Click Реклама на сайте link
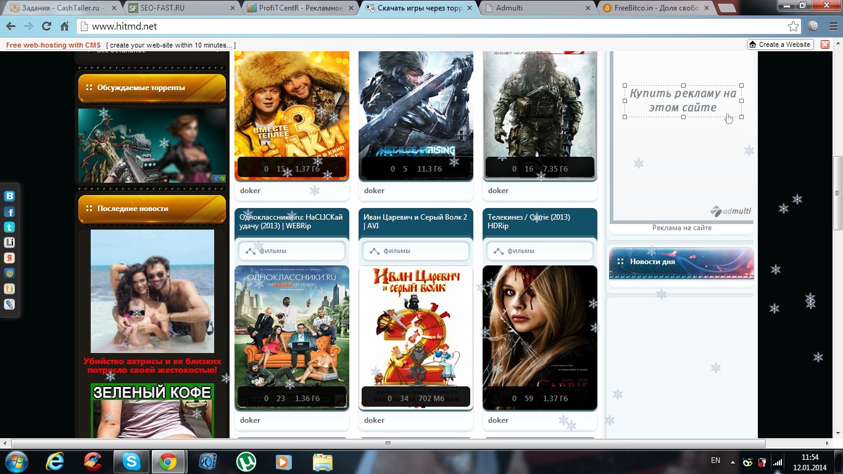 pyautogui.click(x=682, y=228)
